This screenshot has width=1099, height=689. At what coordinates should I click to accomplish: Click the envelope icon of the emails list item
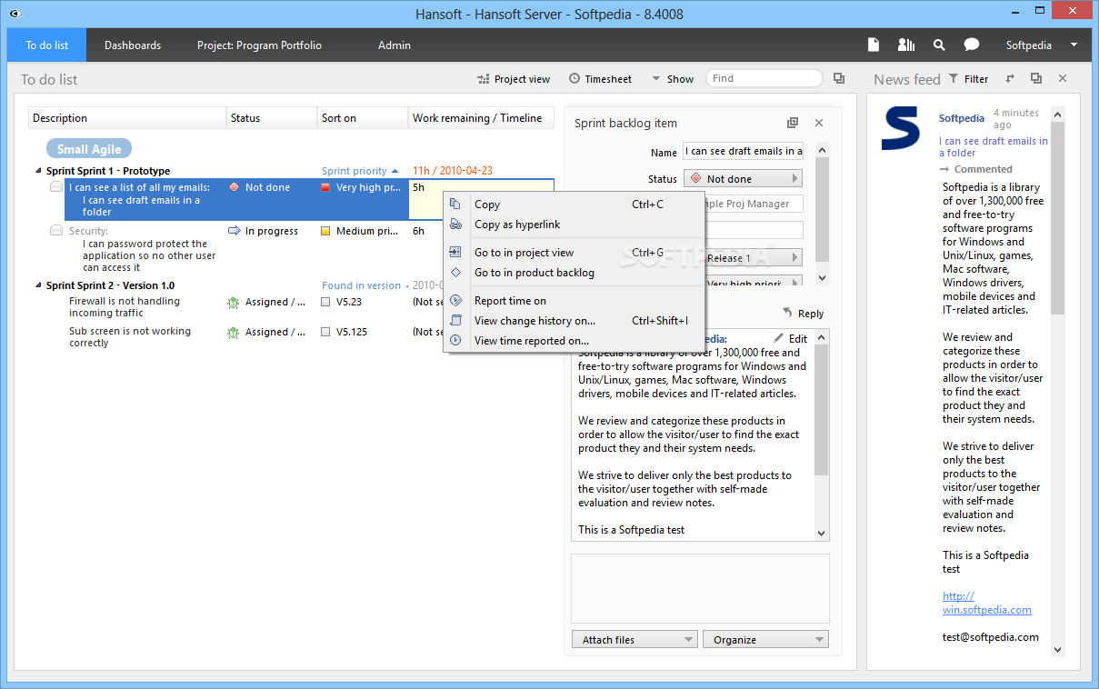(56, 187)
